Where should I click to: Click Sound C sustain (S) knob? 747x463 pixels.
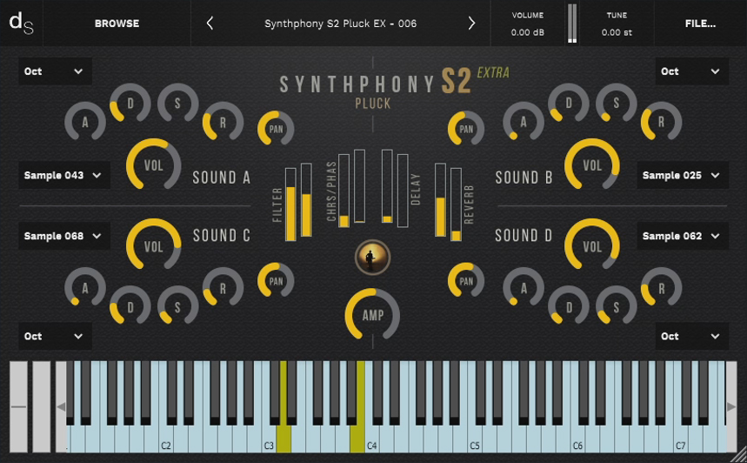pos(177,306)
